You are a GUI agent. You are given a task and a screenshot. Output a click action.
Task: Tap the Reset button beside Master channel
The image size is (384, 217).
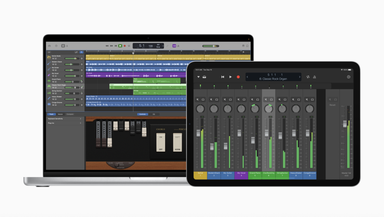coord(332,105)
